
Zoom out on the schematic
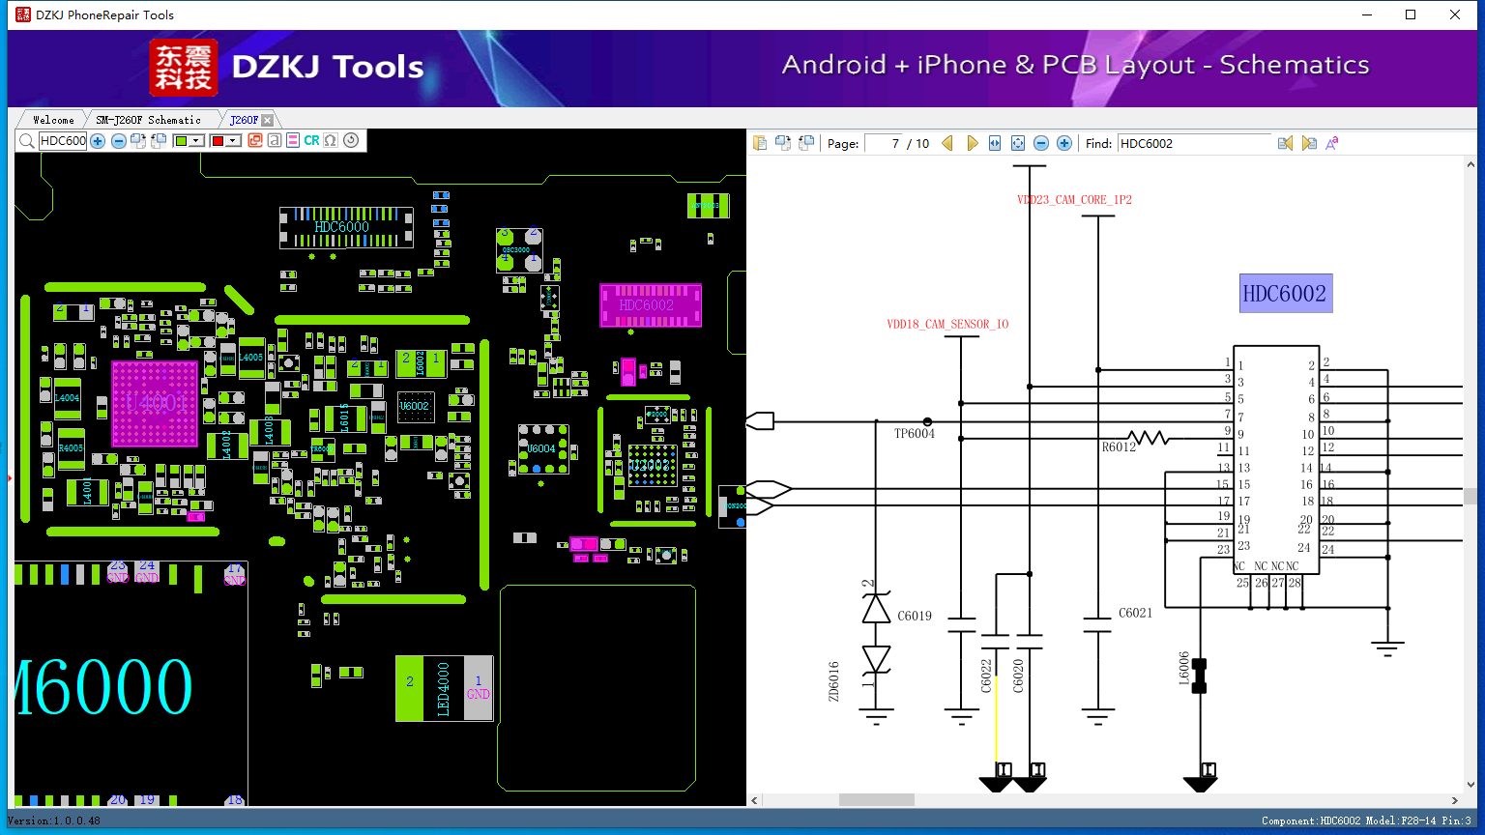click(1041, 143)
